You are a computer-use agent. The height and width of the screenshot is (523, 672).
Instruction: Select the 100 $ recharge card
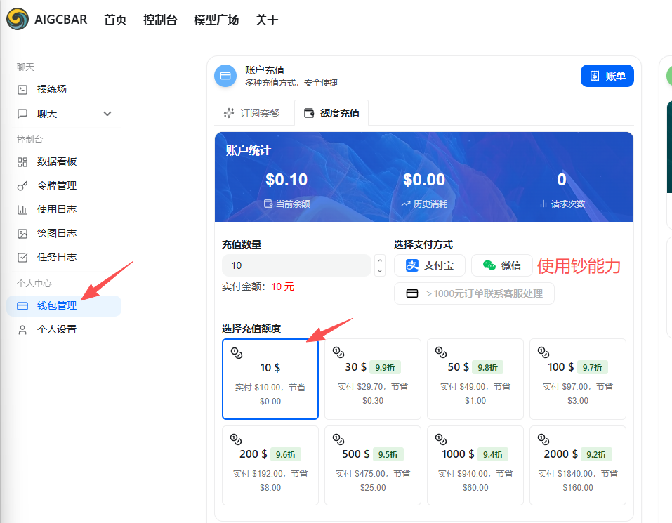(x=578, y=379)
